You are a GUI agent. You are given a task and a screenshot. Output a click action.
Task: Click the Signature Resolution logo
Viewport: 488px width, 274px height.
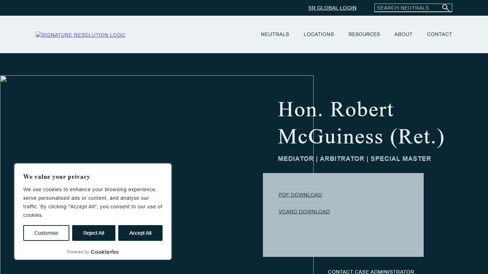(80, 35)
